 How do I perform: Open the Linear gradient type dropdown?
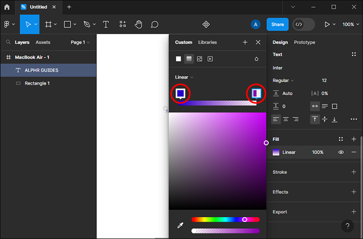coord(184,77)
